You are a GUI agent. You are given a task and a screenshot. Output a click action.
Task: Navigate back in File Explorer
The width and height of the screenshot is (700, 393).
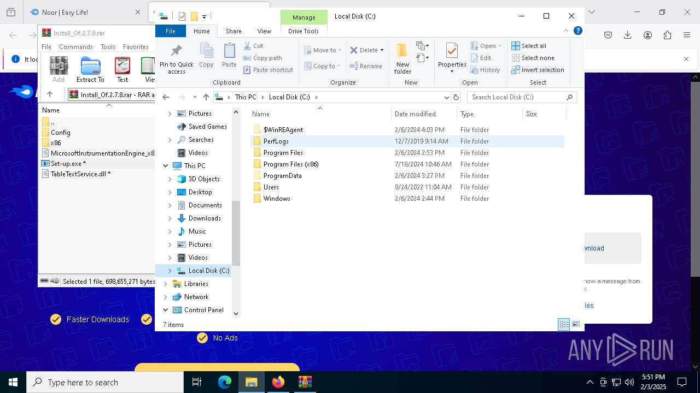(166, 97)
